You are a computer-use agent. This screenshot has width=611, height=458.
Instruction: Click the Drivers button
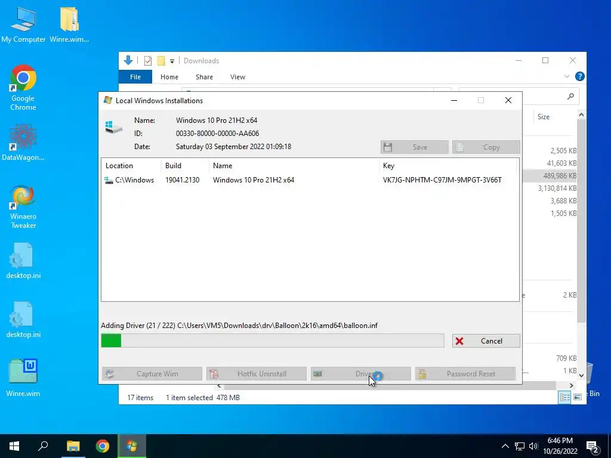coord(361,374)
